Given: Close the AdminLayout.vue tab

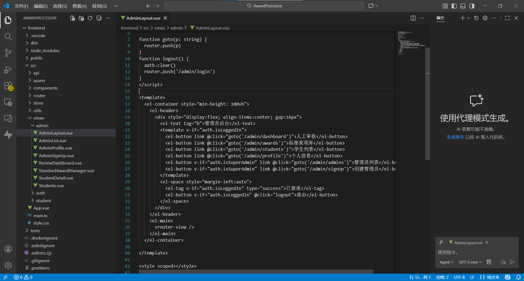Looking at the screenshot, I should click(165, 18).
